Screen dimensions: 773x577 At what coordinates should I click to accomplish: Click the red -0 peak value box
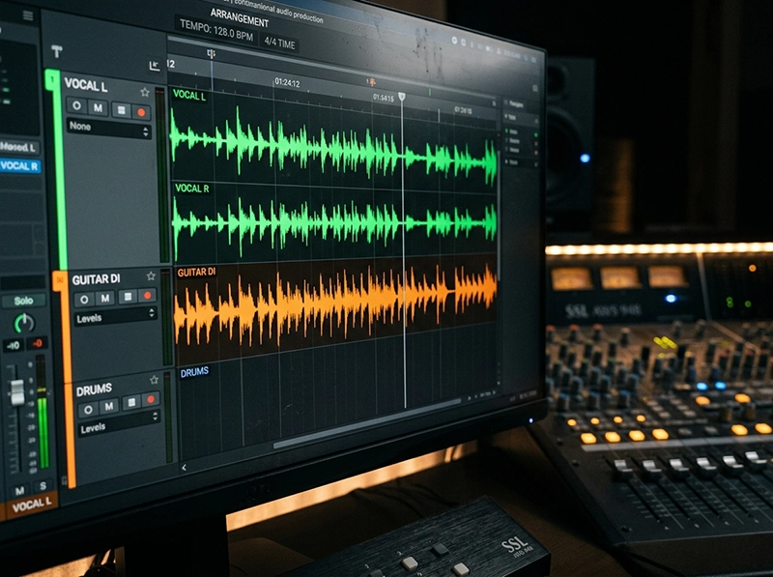pyautogui.click(x=37, y=343)
